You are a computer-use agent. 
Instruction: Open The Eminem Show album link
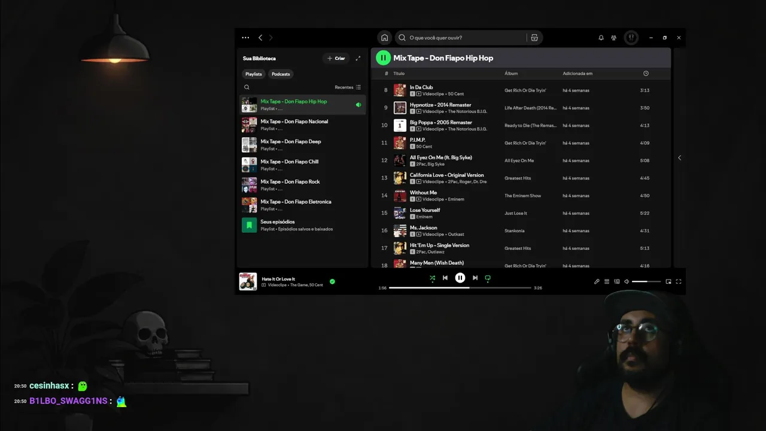coord(522,196)
